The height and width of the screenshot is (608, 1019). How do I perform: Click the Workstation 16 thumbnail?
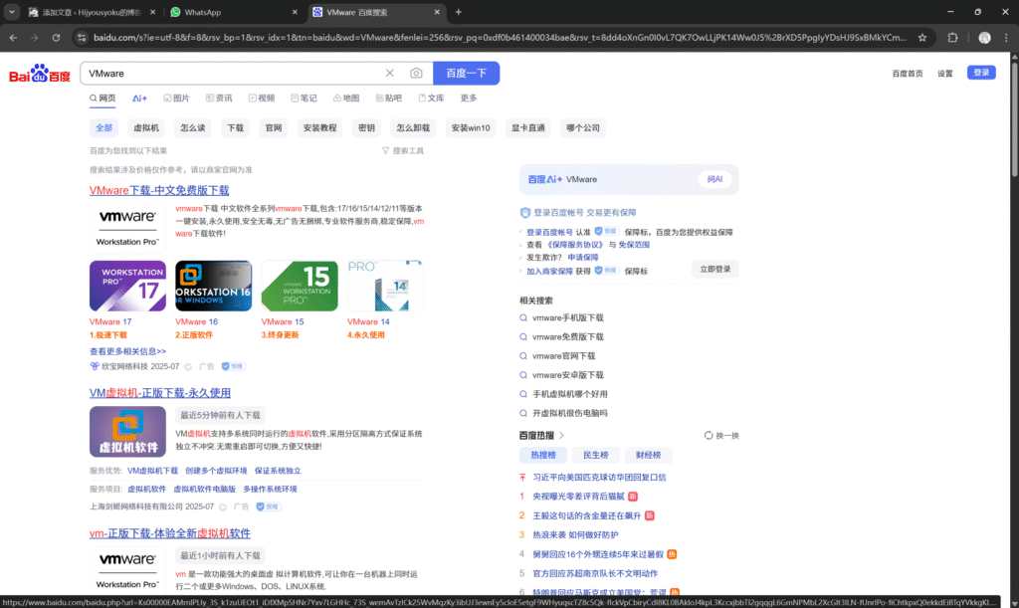click(213, 286)
